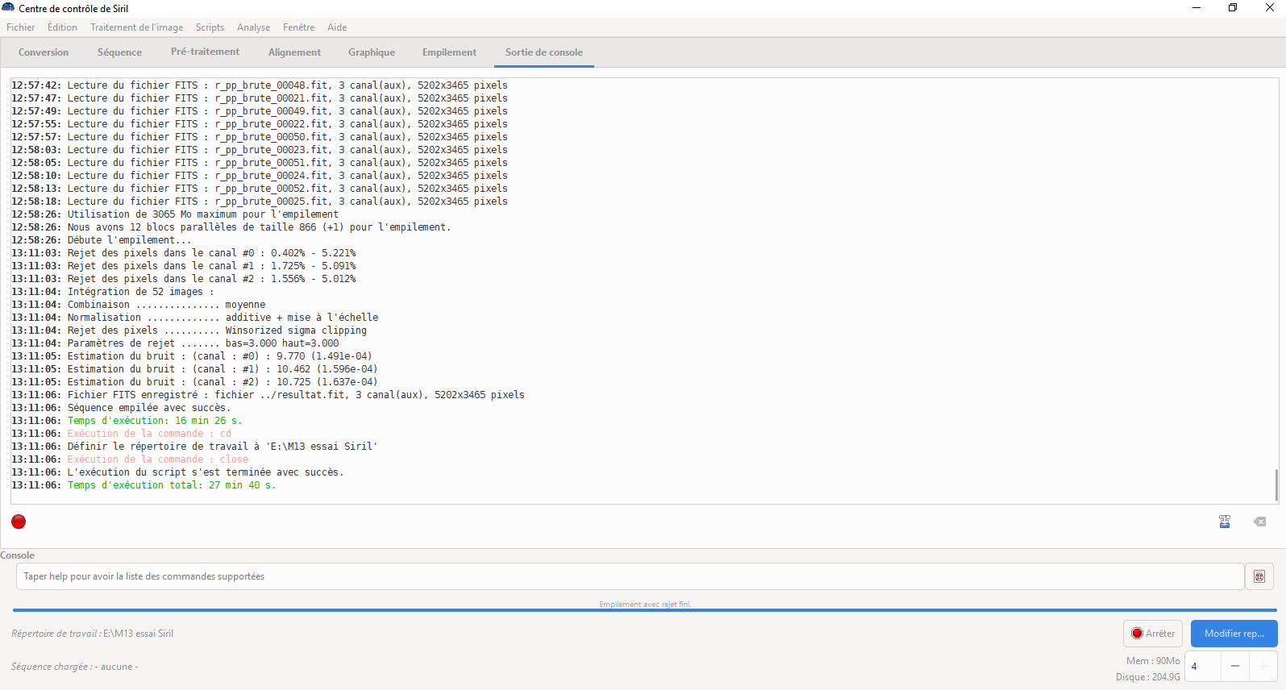Click the green 'Temps d'exécution: 16 min 26 s.' line
The width and height of the screenshot is (1286, 690).
[x=127, y=421]
